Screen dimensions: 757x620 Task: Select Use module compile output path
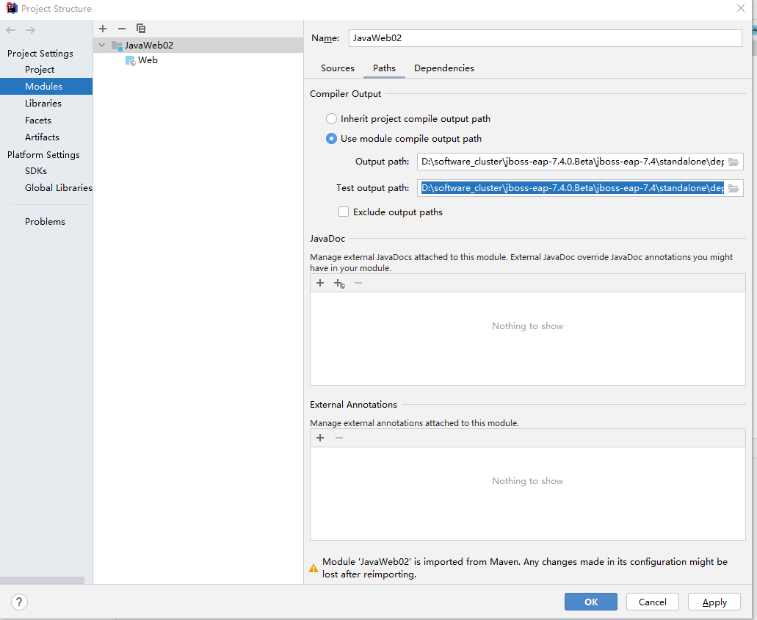tap(331, 139)
